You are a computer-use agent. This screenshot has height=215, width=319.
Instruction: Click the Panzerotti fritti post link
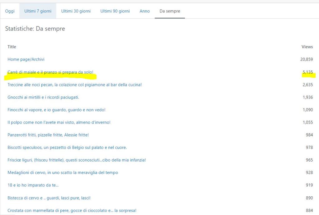(48, 135)
